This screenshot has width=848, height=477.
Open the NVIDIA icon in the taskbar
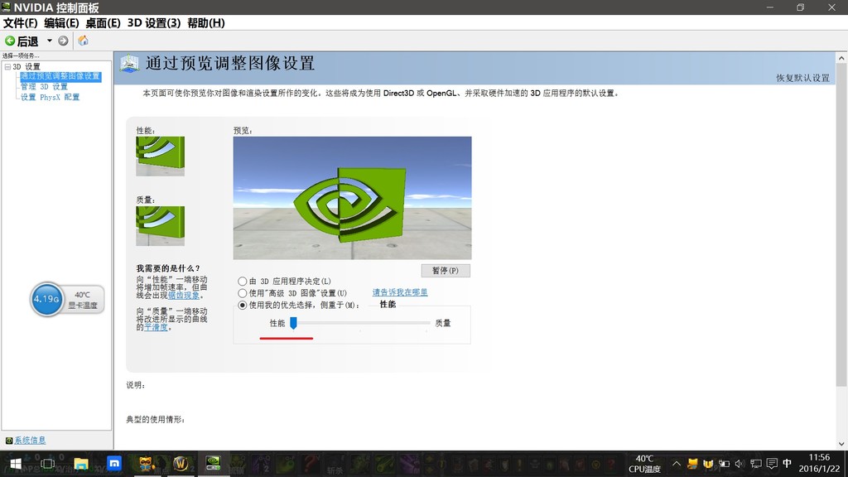tap(213, 464)
